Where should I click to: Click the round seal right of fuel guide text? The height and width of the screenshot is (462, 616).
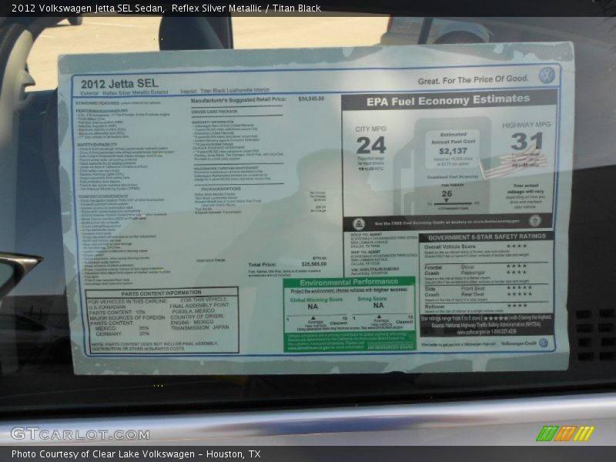click(534, 221)
